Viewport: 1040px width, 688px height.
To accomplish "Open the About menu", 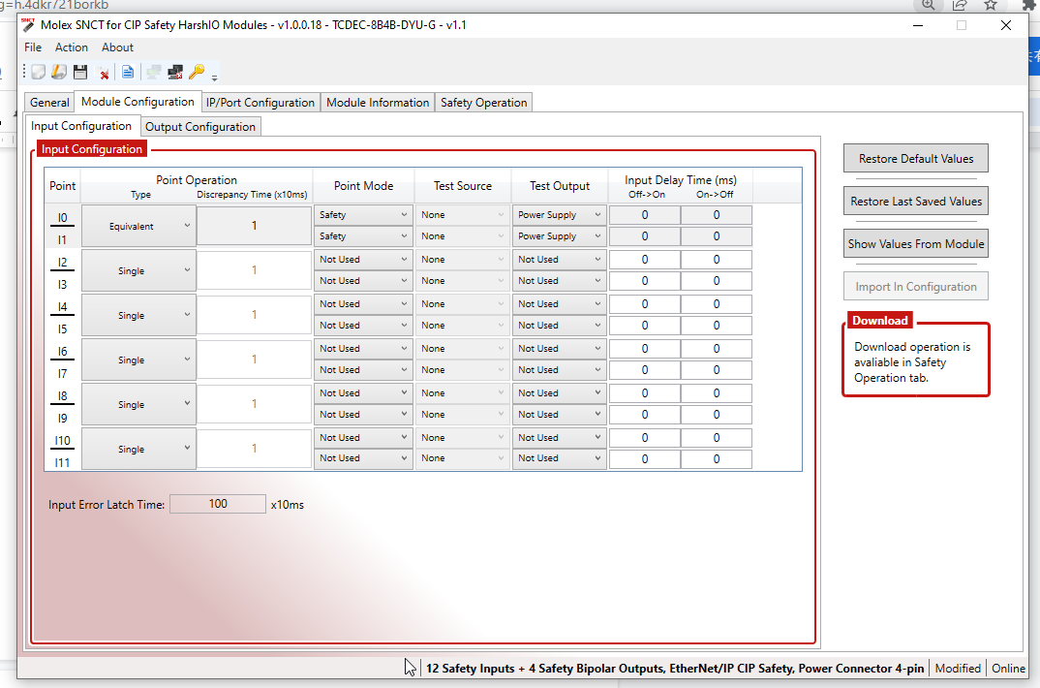I will [117, 47].
